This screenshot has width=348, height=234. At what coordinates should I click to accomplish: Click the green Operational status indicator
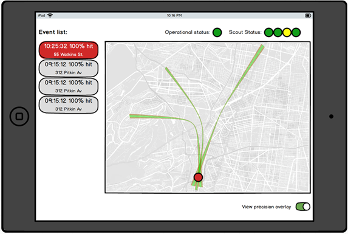tap(217, 32)
